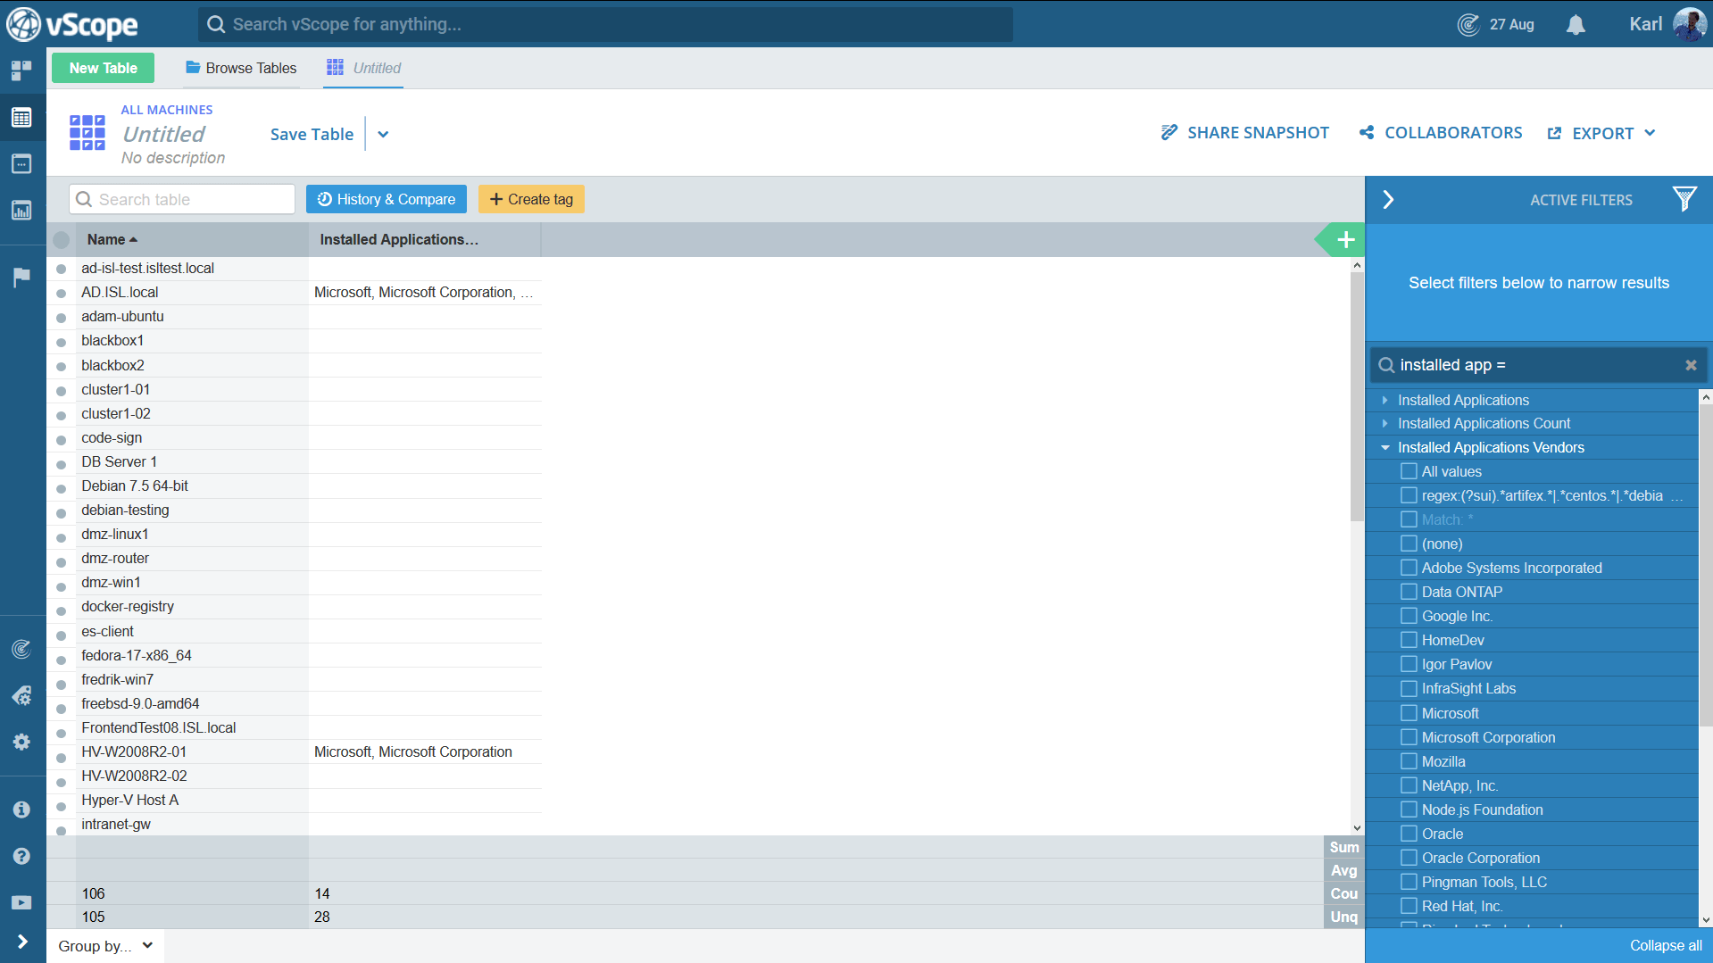The width and height of the screenshot is (1713, 963).
Task: Open History & Compare
Action: (x=387, y=199)
